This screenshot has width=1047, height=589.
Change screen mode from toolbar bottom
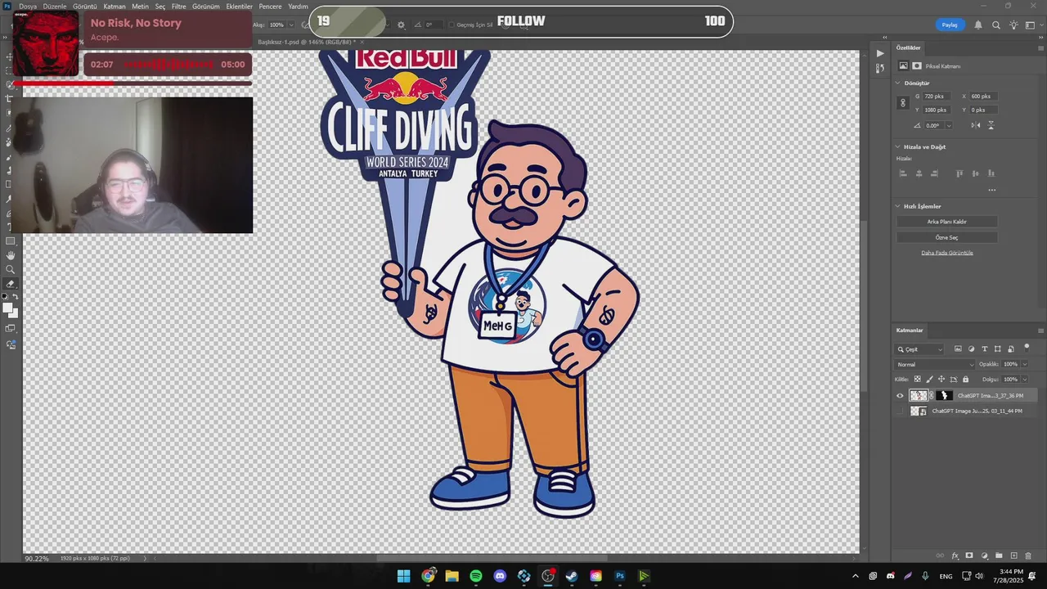point(10,328)
